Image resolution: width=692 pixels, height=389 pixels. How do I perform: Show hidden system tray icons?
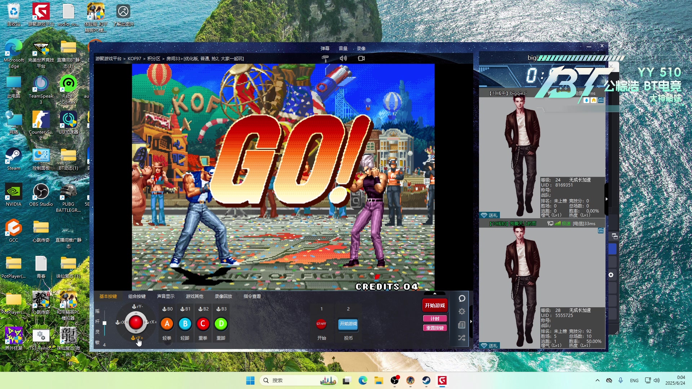tap(597, 380)
